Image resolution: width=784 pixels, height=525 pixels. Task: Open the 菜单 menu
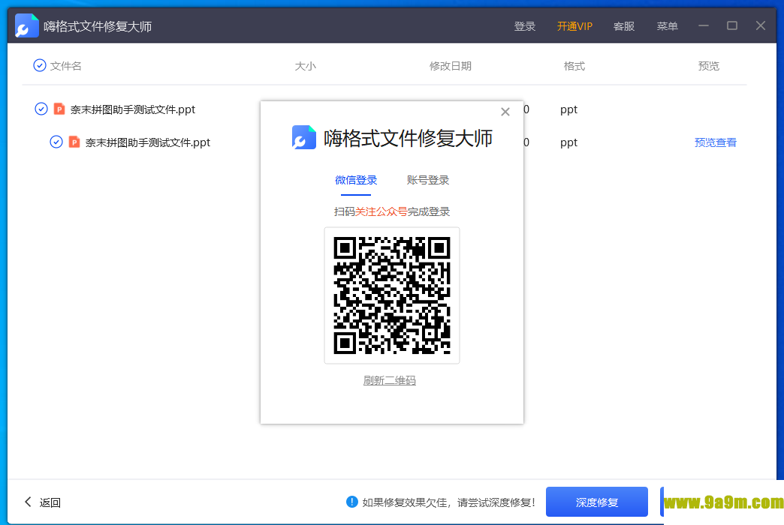667,26
